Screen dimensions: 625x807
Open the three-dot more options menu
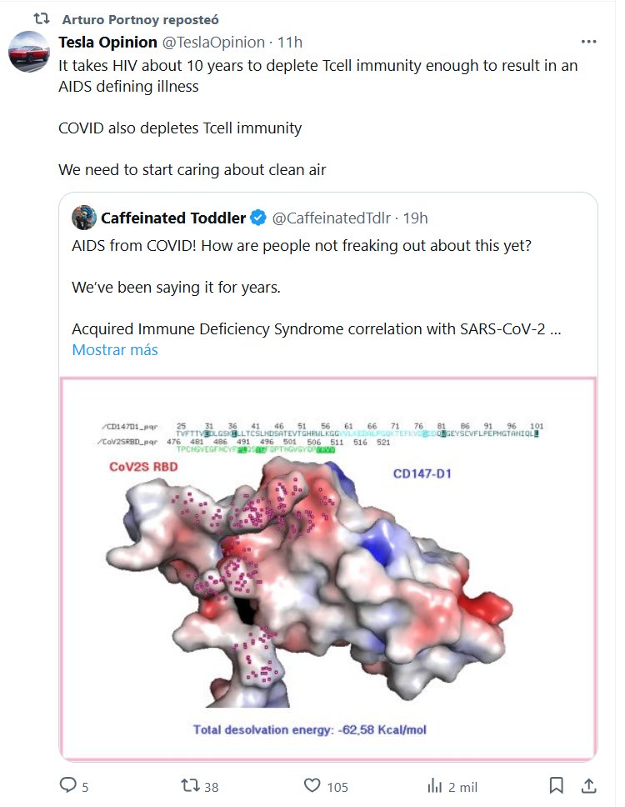[588, 42]
